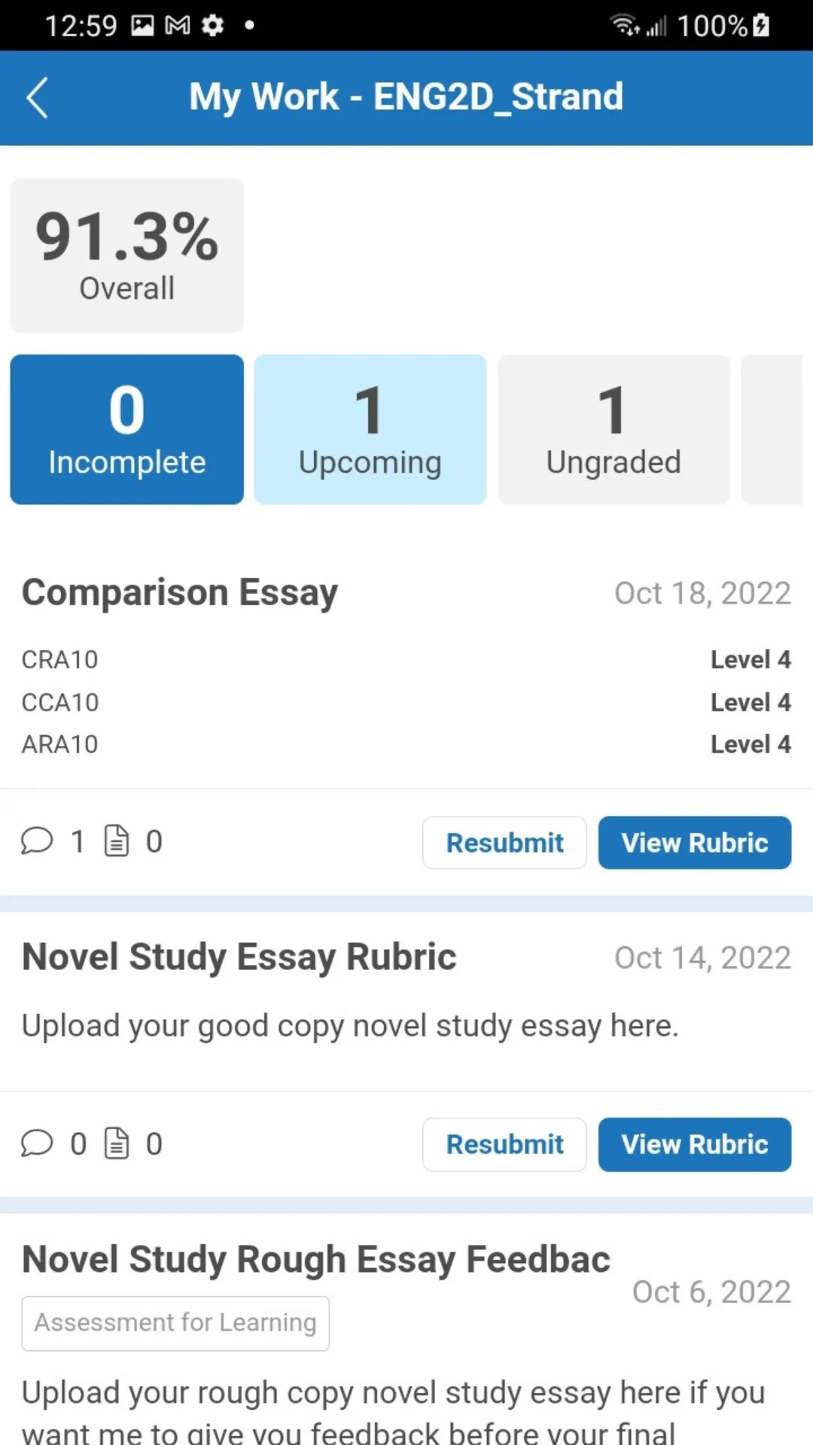Open Novel Study Rough Essay Feedback title

(315, 1259)
